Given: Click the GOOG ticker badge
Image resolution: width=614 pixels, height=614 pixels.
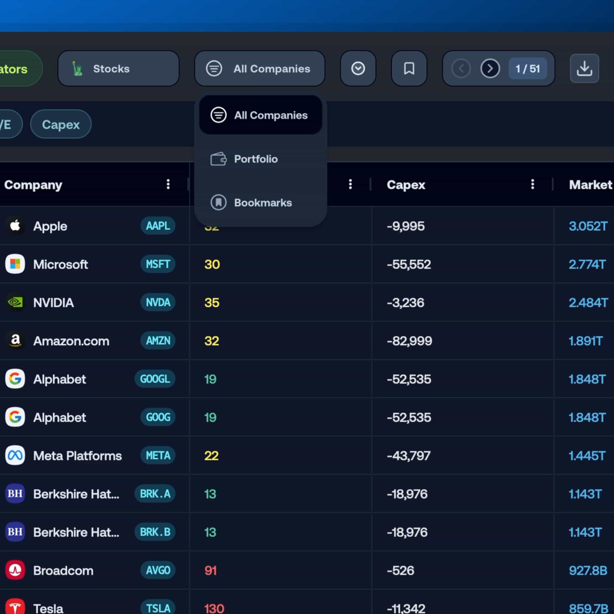Looking at the screenshot, I should pos(158,417).
